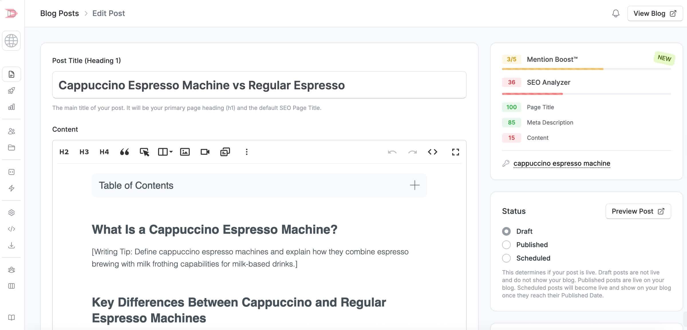687x330 pixels.
Task: Insert an image via toolbar icon
Action: (x=185, y=152)
